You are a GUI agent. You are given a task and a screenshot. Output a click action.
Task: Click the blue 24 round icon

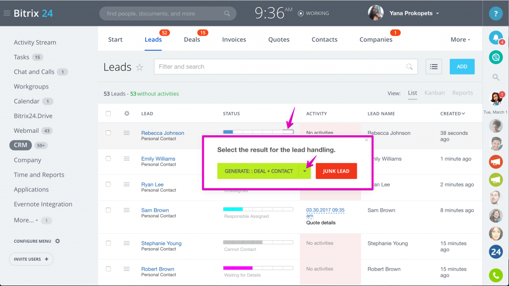496,252
